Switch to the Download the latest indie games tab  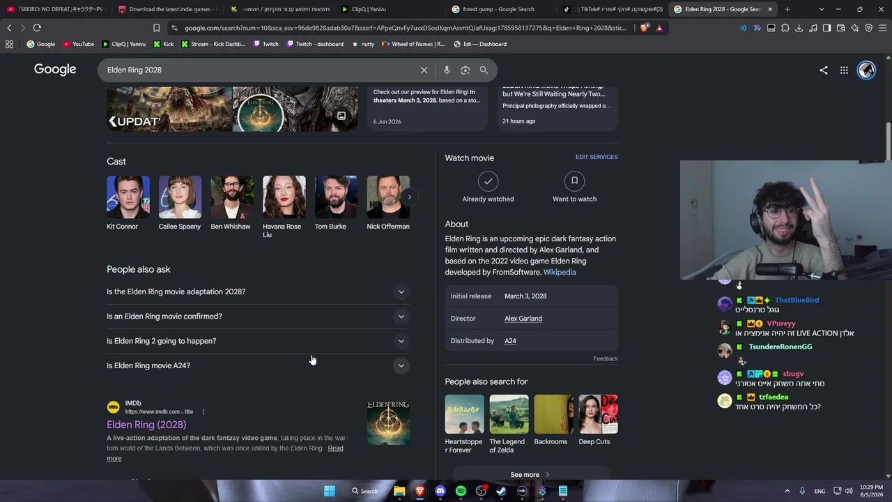[167, 9]
